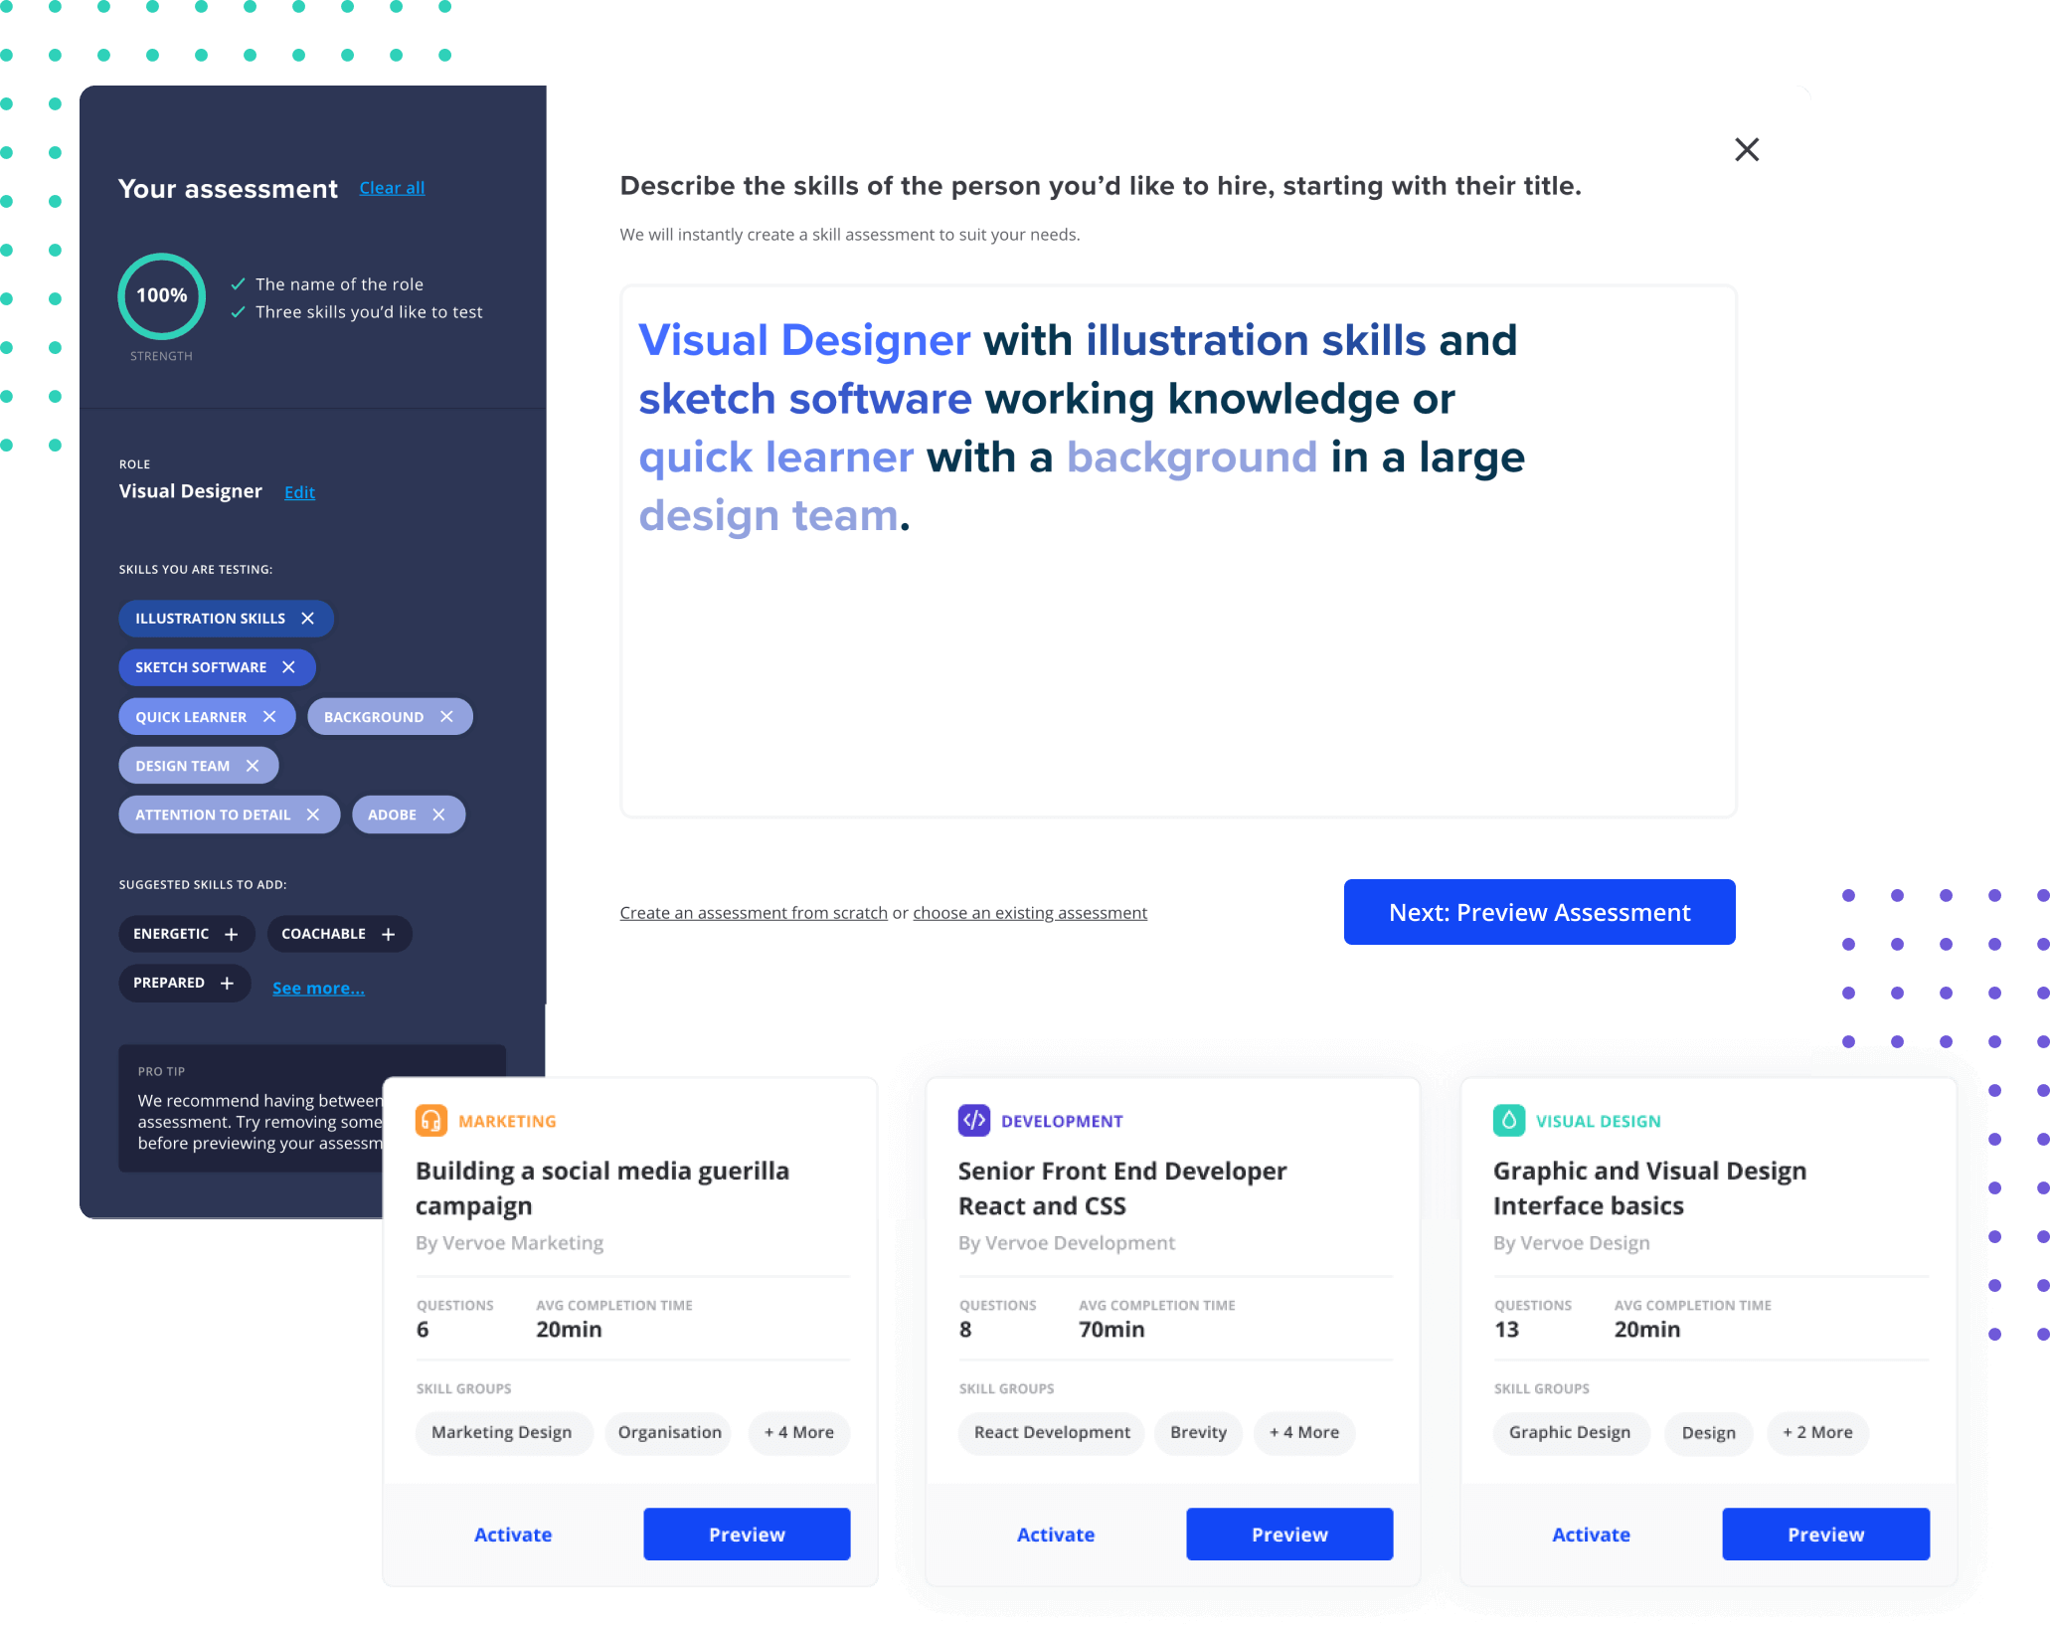Click the Next: Preview Assessment button
This screenshot has width=2050, height=1635.
(1540, 911)
